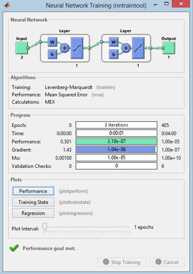Select the sigmoid transfer function block

coord(77,48)
